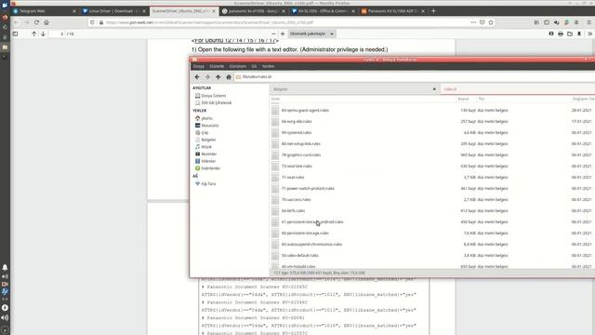Viewport: 595px width, 335px height.
Task: Open Resimler in sidebar places
Action: [x=205, y=154]
